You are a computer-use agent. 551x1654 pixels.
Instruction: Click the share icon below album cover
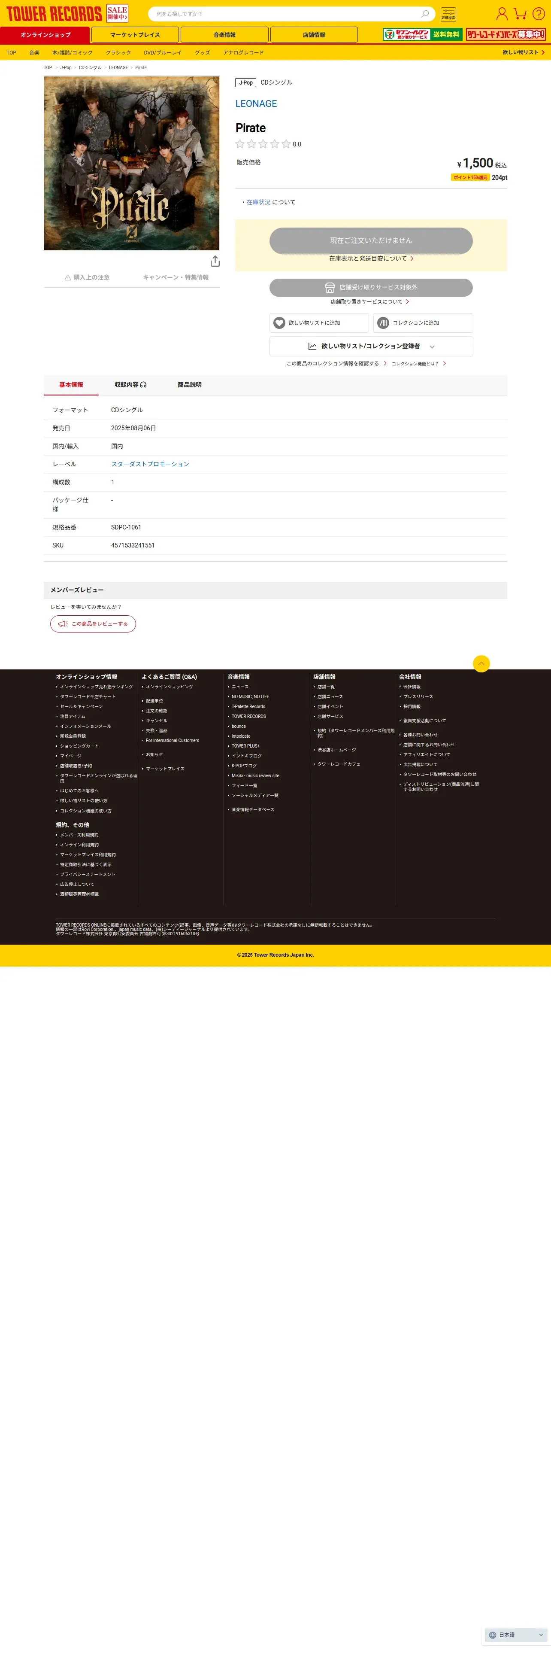pos(215,261)
